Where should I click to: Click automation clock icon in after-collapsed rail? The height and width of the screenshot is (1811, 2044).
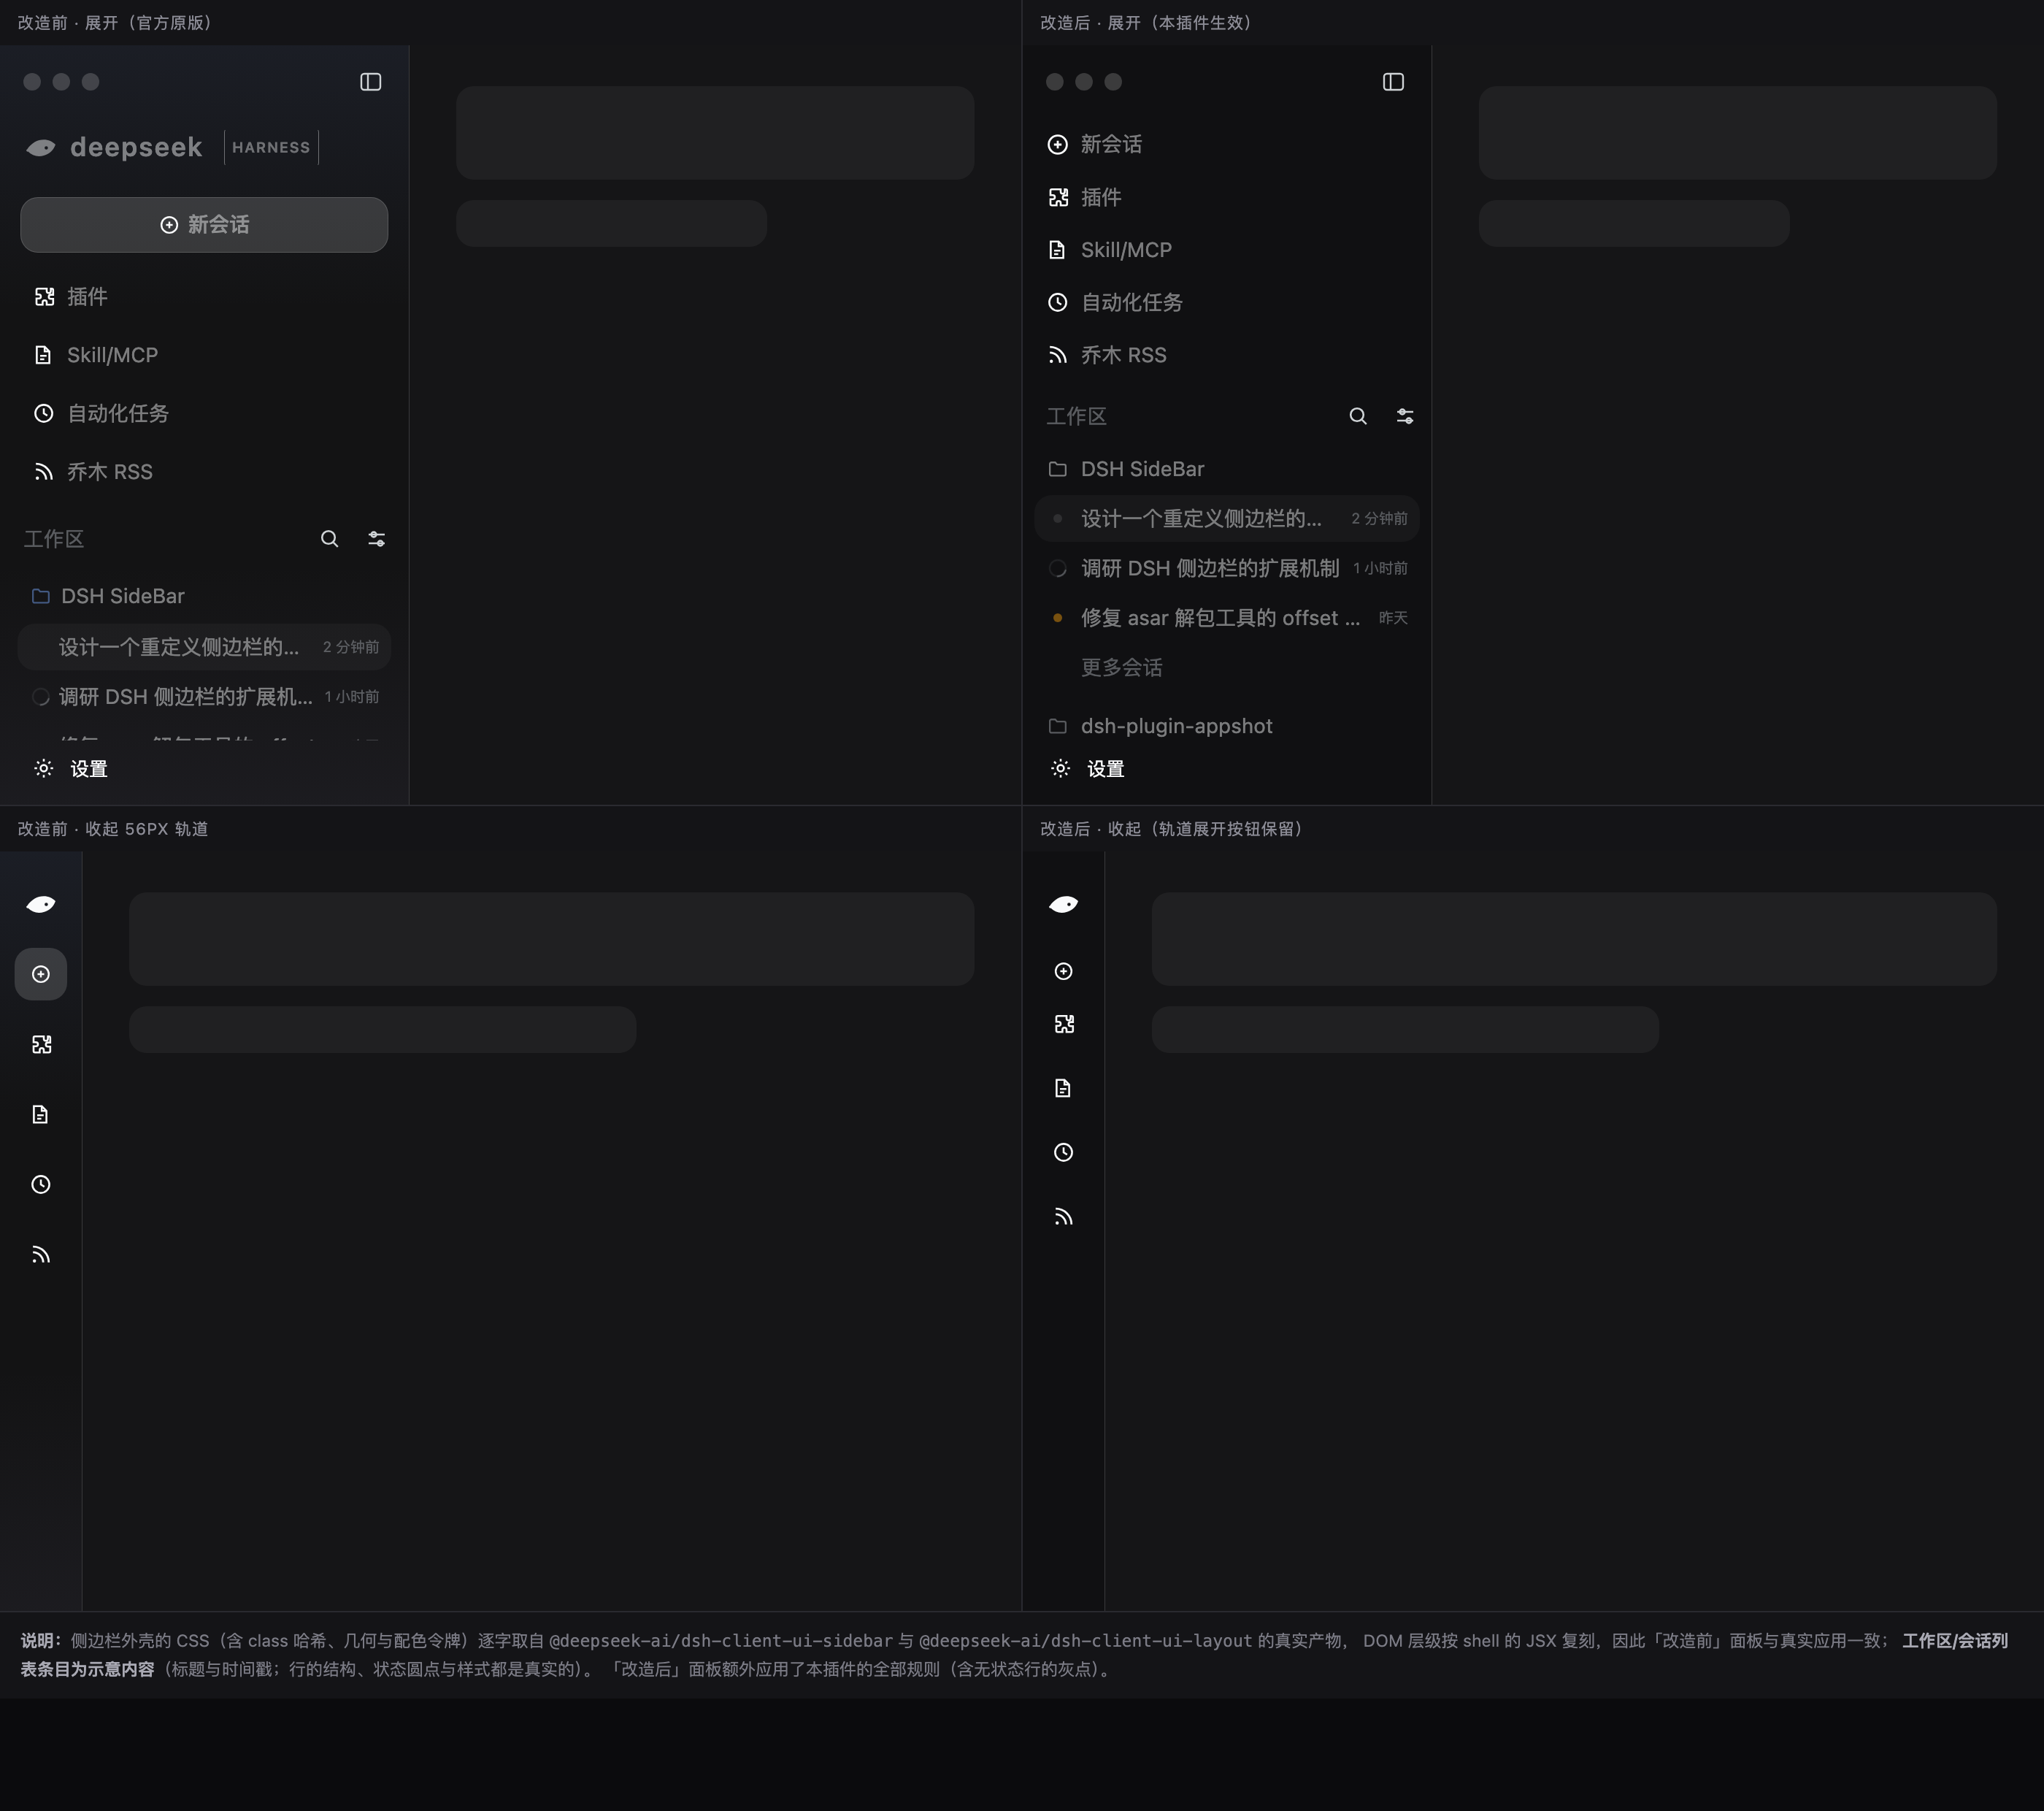click(1063, 1152)
